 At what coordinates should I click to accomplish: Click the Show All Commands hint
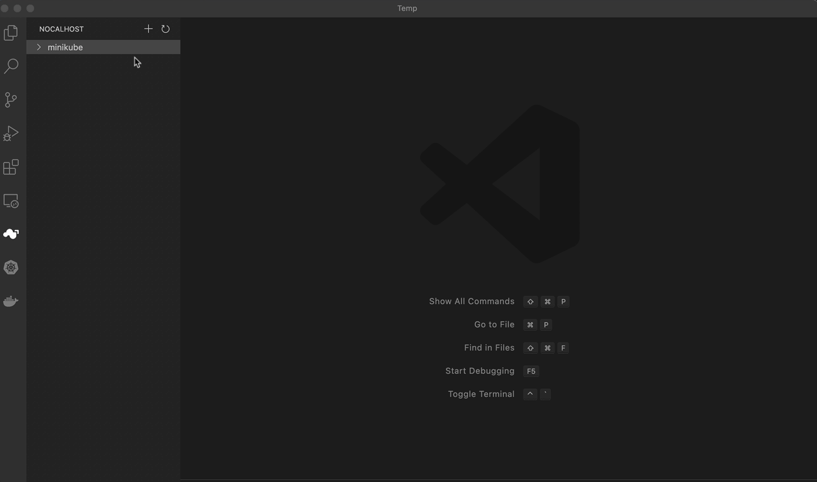[472, 302]
